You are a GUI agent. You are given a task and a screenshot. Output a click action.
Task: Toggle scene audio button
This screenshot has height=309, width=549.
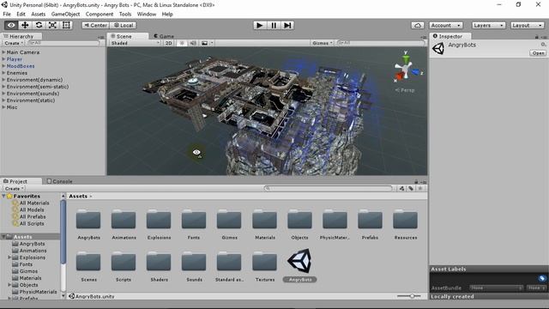[x=192, y=43]
